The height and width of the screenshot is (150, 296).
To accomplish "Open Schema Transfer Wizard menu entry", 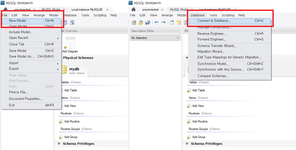I will coord(230,46).
